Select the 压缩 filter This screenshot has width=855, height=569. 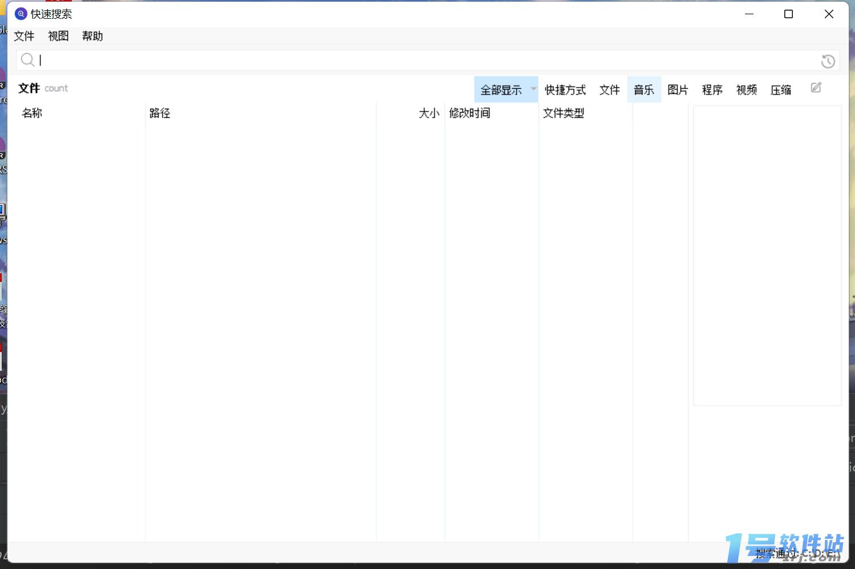tap(780, 90)
